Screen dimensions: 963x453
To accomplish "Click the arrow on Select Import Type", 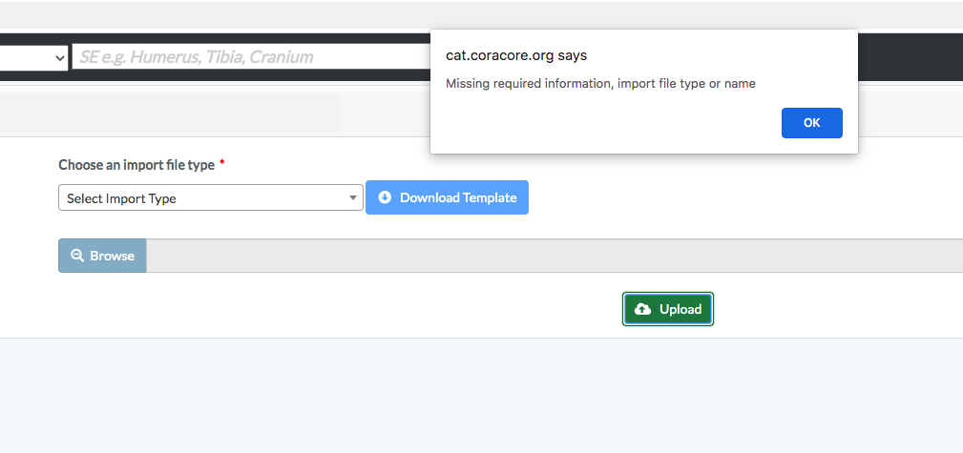I will [x=352, y=197].
